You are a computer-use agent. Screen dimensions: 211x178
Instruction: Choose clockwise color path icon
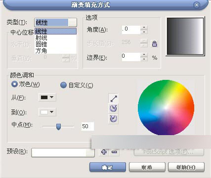tap(114, 119)
